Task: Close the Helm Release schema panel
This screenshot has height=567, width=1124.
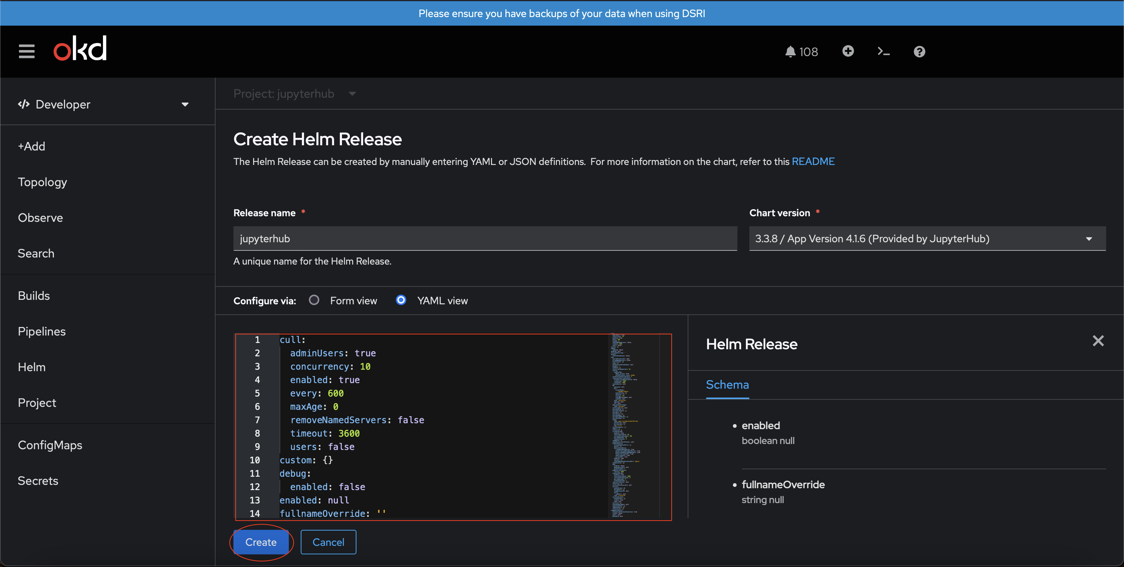Action: pos(1098,341)
